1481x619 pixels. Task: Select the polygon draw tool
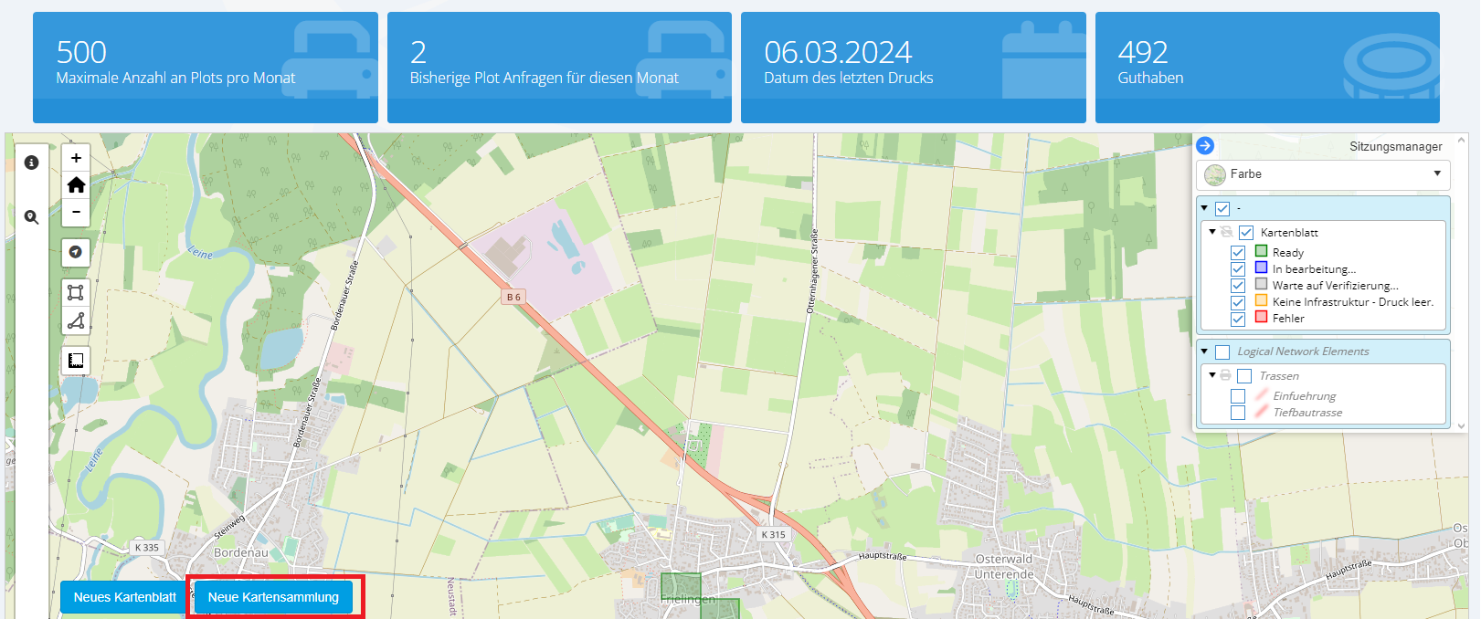[76, 320]
